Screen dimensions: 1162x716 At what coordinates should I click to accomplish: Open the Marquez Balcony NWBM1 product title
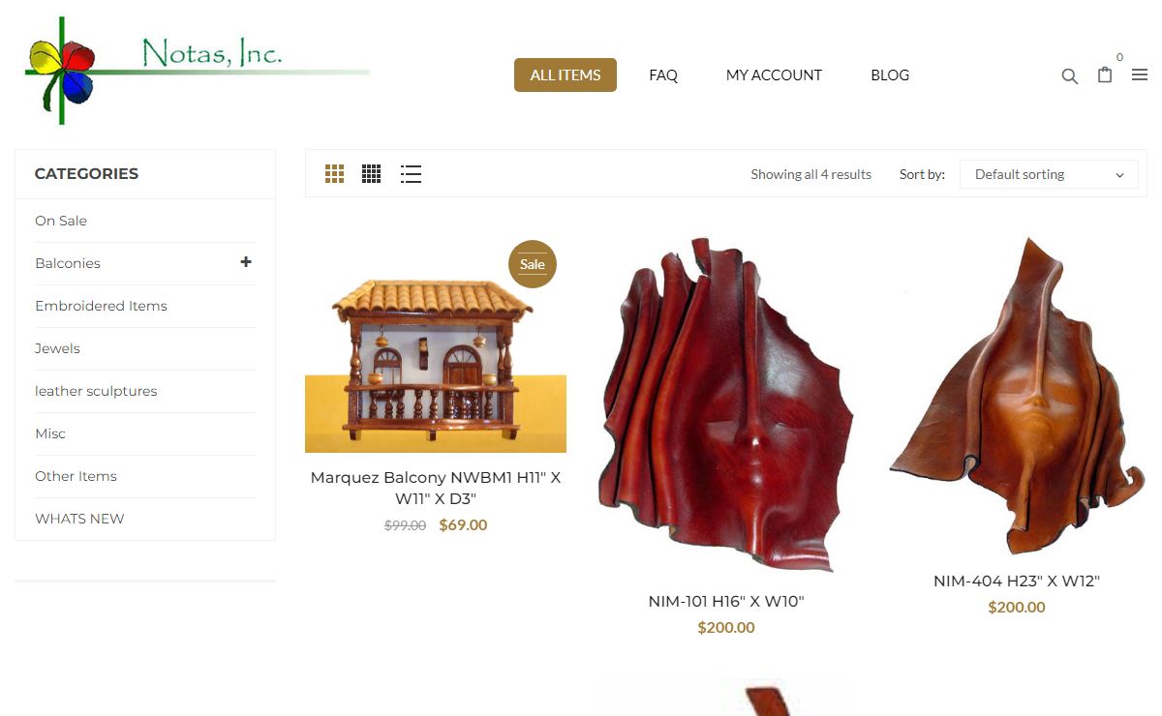pos(436,488)
